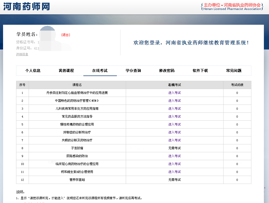The height and width of the screenshot is (203, 269).
Task: Click the 退出 logout link
Action: pos(66,35)
